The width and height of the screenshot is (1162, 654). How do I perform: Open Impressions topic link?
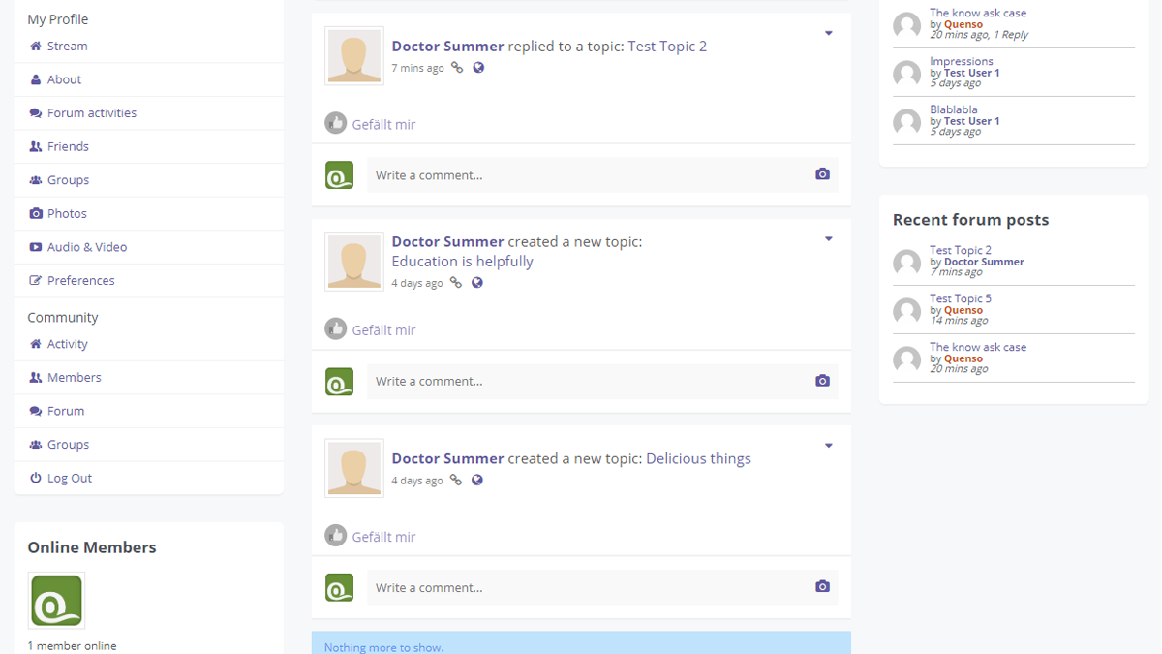point(962,61)
